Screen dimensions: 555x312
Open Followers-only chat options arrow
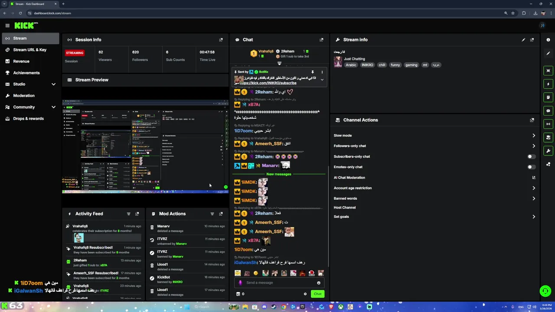(534, 146)
